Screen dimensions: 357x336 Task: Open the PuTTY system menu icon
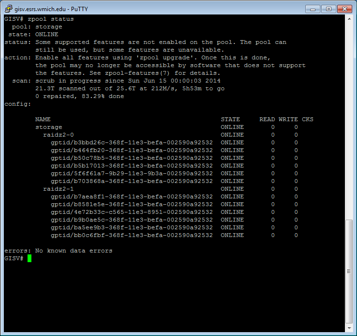[x=8, y=9]
